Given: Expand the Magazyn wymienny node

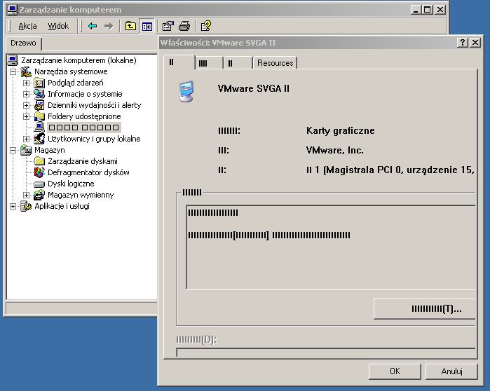Looking at the screenshot, I should (26, 195).
